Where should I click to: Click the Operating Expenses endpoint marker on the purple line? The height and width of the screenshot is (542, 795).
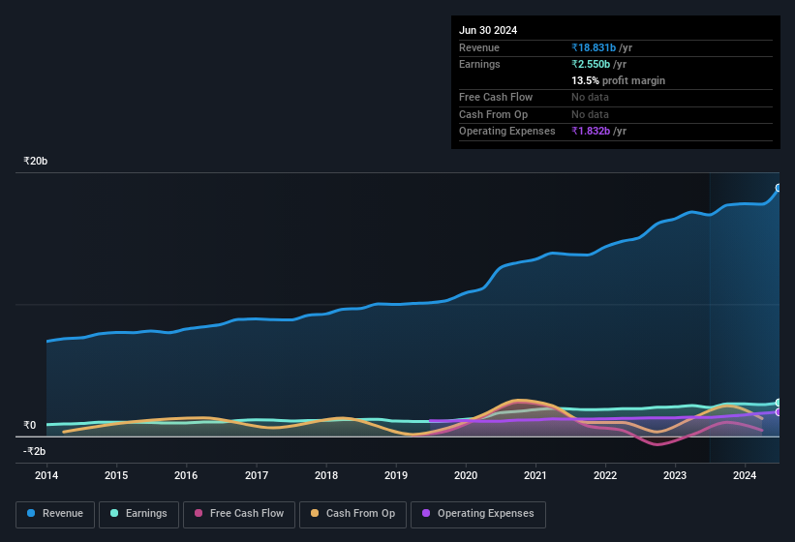click(x=779, y=412)
